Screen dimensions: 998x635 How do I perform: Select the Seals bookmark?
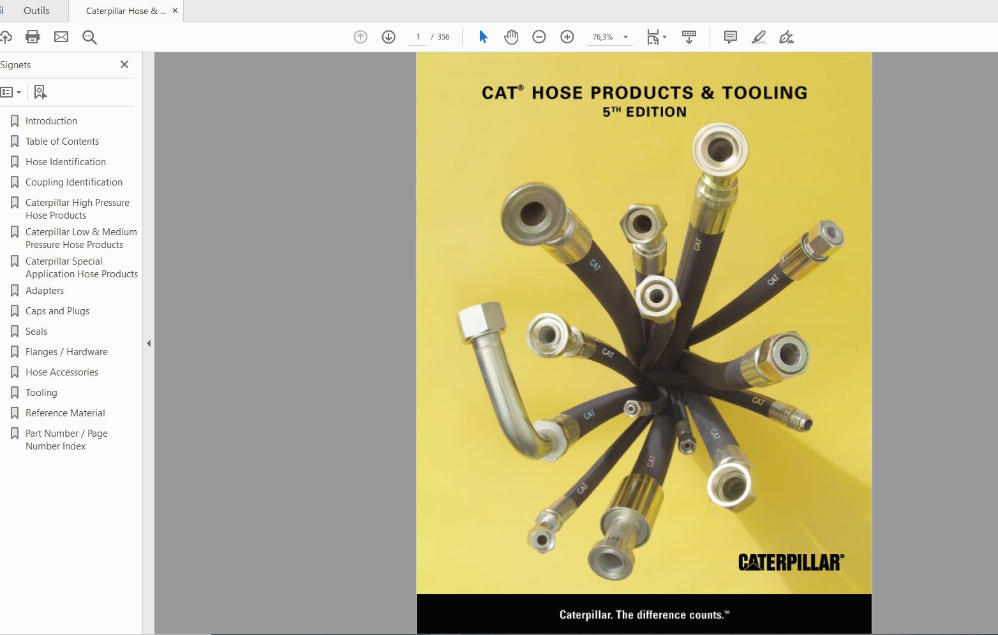[36, 332]
